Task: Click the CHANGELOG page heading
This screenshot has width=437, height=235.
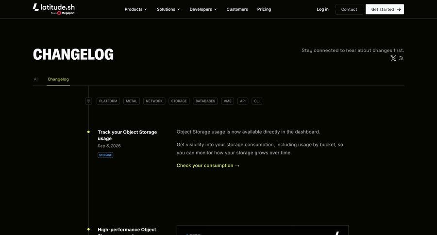Action: [73, 54]
